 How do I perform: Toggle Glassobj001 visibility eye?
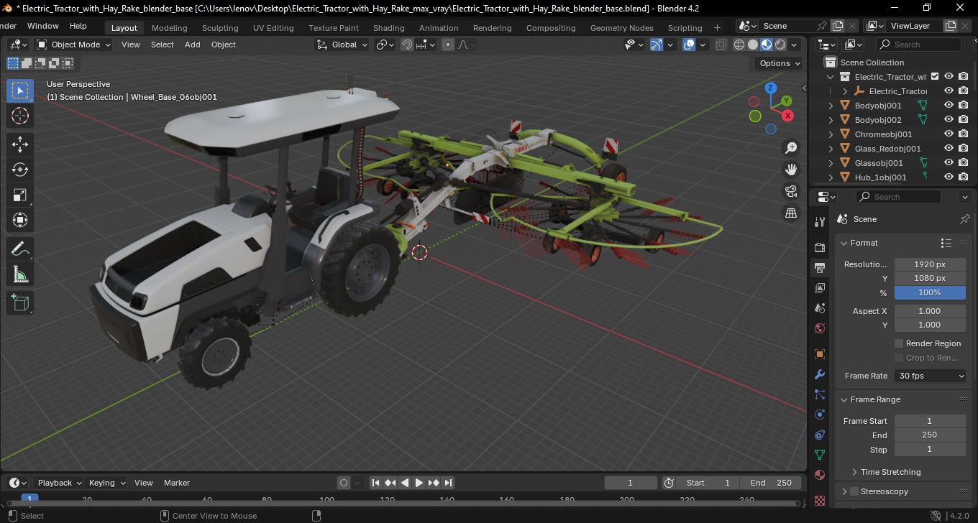pyautogui.click(x=949, y=162)
